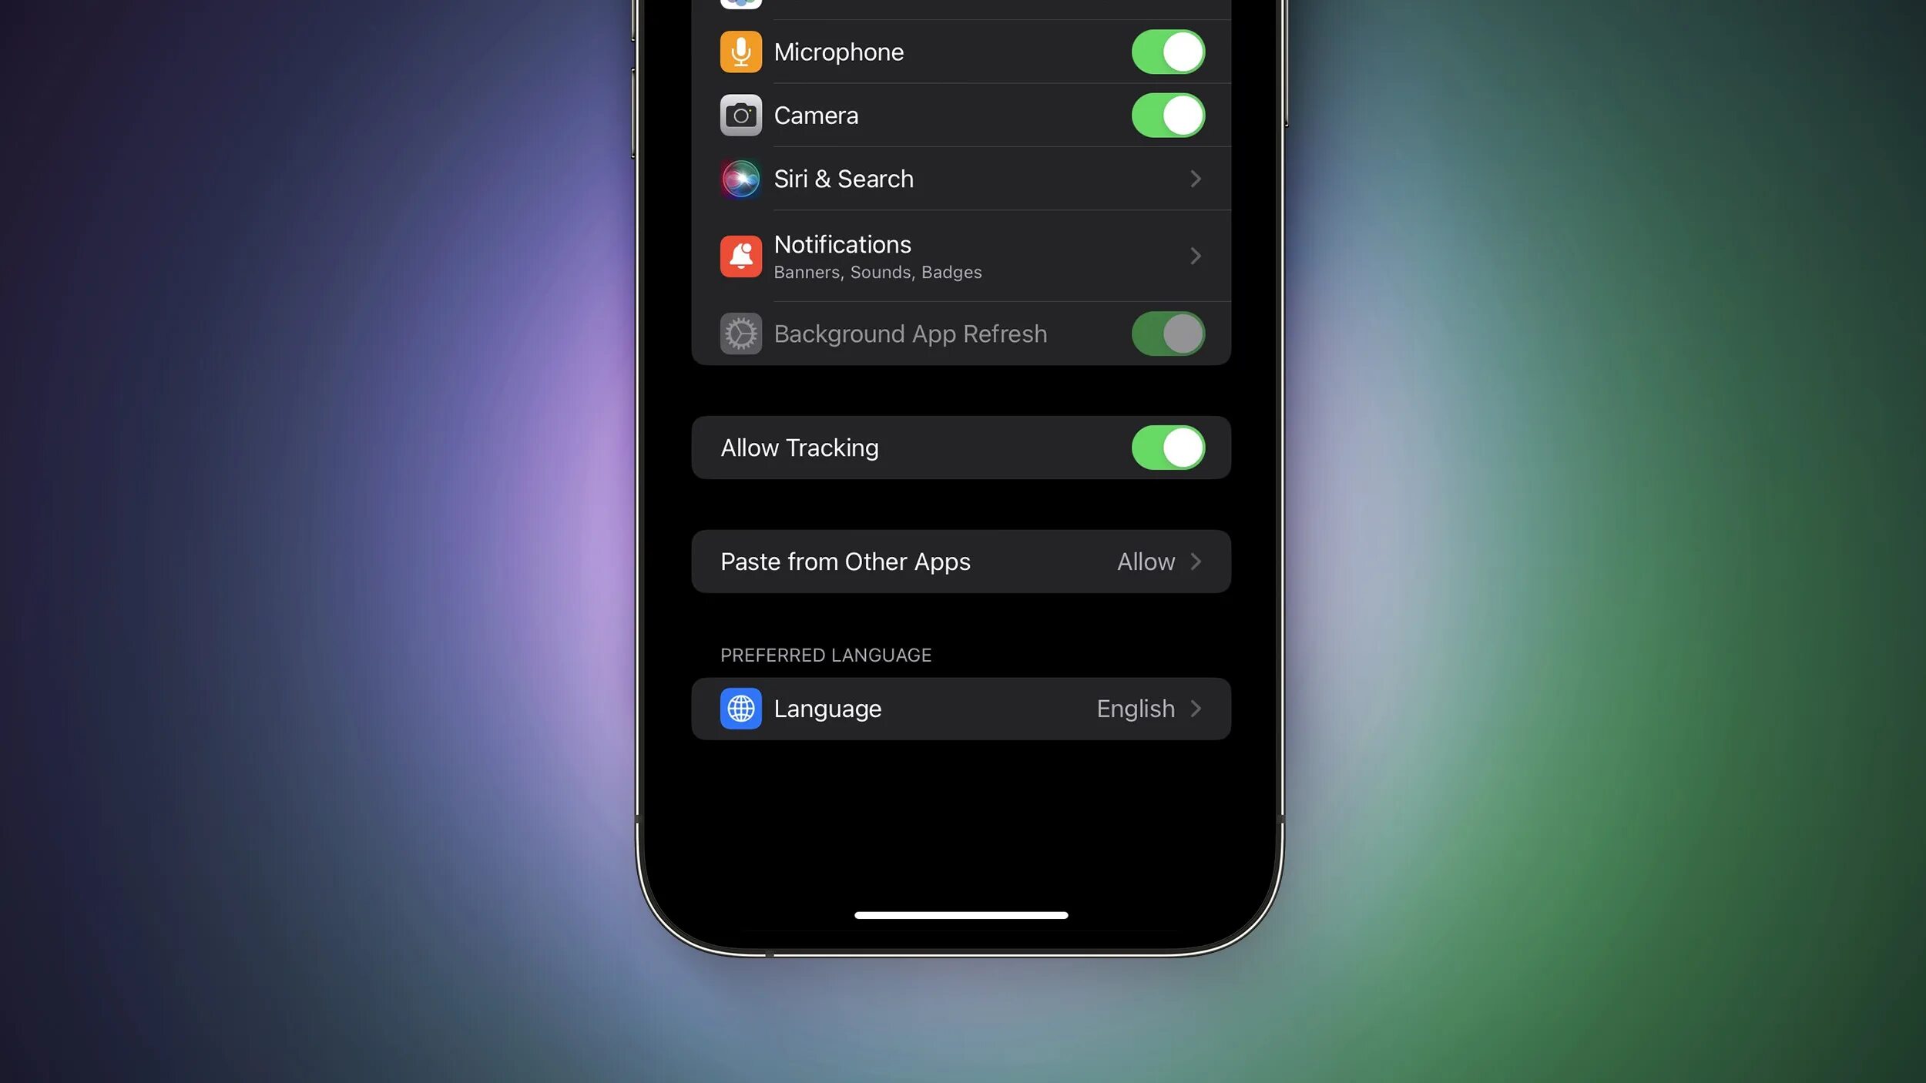Expand the Siri & Search settings

[961, 179]
